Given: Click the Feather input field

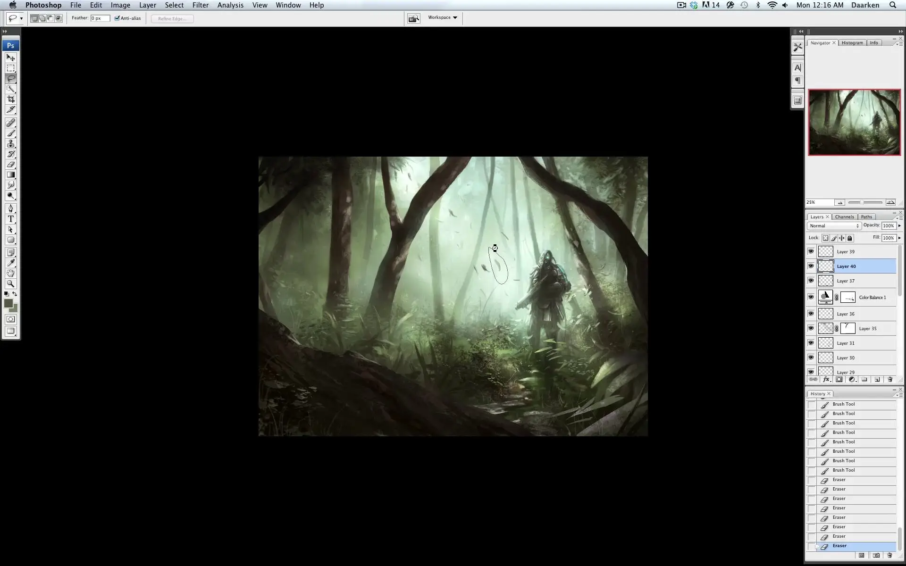Looking at the screenshot, I should click(x=100, y=18).
